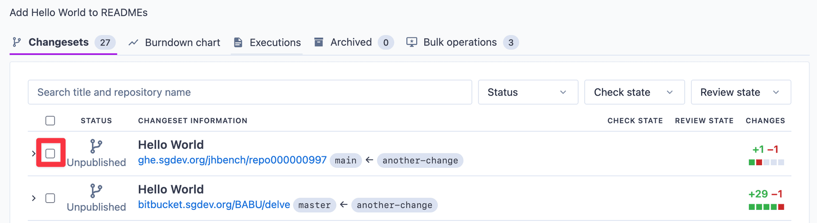Open ghe.sgdev.org/jhbench/repo000000997 link

pos(232,160)
